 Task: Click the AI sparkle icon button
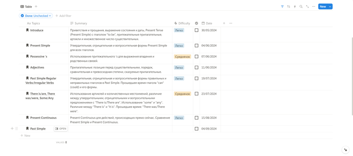pyautogui.click(x=345, y=150)
